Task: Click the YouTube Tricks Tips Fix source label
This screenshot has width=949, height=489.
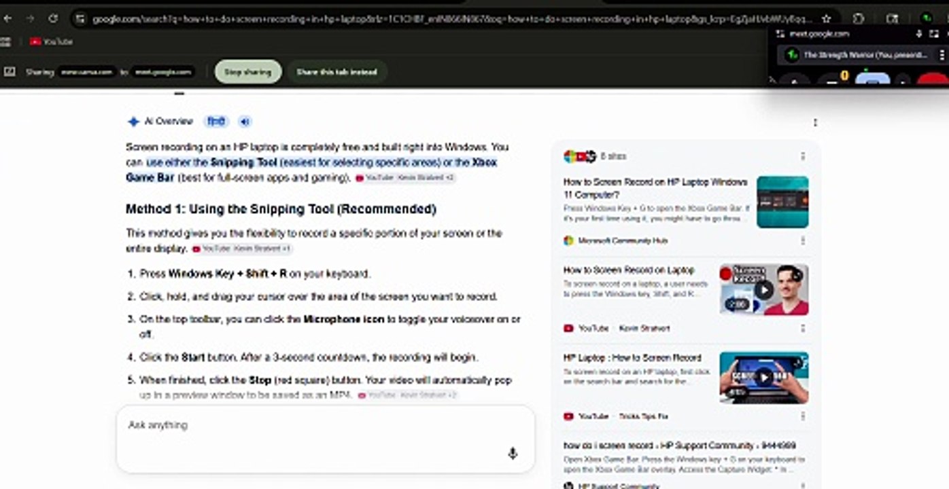Action: [x=616, y=416]
